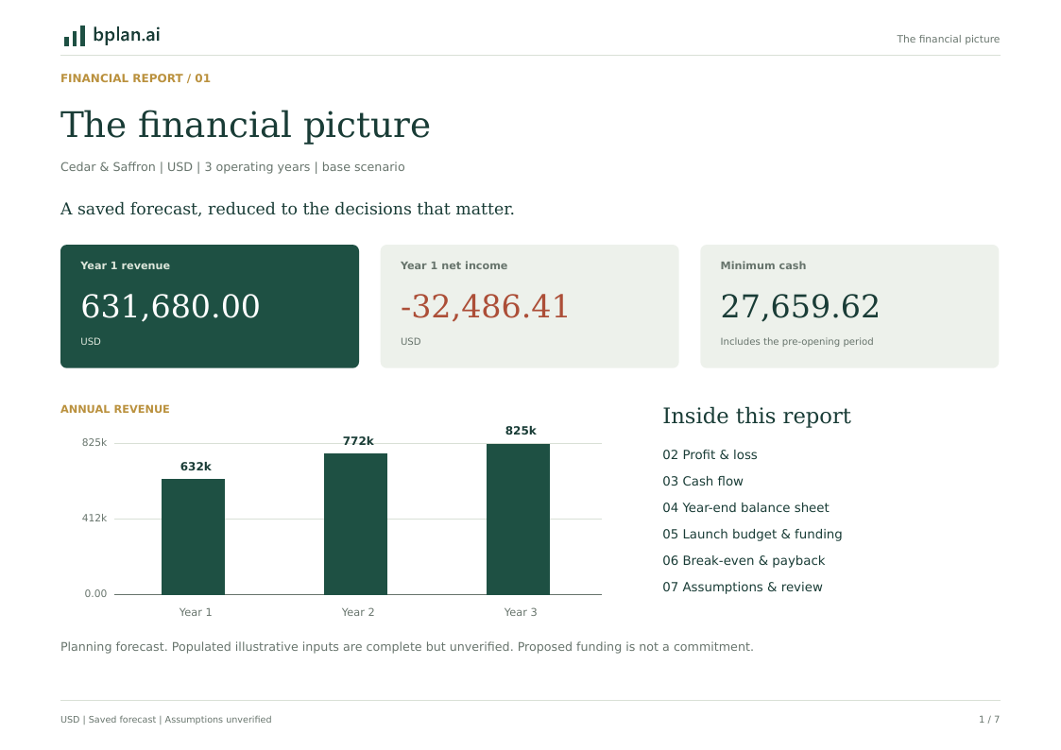Open '02 Profit & loss' section

(710, 455)
